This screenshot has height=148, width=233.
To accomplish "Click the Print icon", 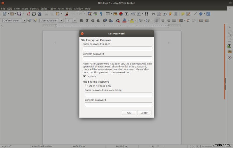I will 34,14.
